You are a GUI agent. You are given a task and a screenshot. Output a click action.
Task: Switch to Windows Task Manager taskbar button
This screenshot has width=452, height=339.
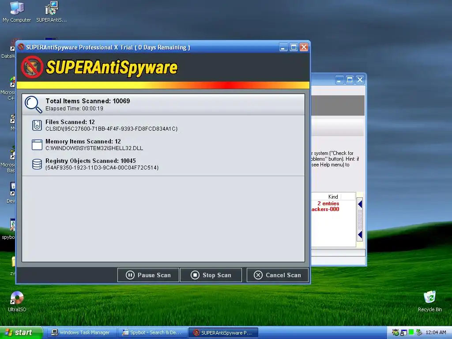pyautogui.click(x=81, y=333)
